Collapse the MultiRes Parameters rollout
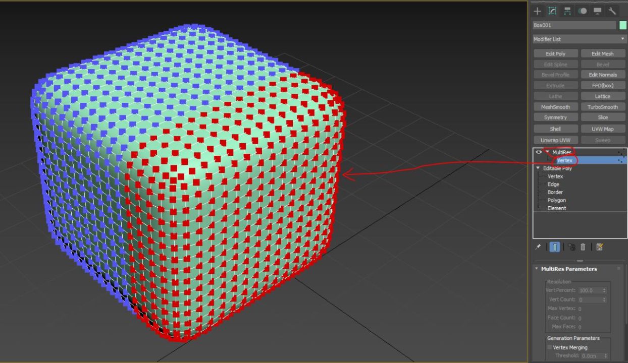Screen dimensions: 628x363 [x=536, y=269]
